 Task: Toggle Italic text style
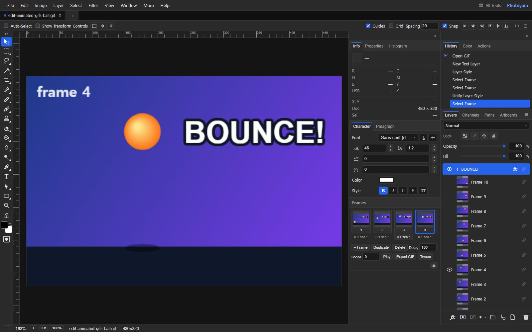(x=393, y=191)
